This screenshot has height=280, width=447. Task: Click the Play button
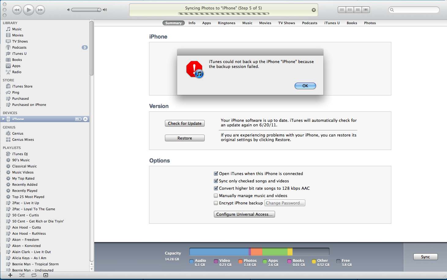(x=28, y=10)
